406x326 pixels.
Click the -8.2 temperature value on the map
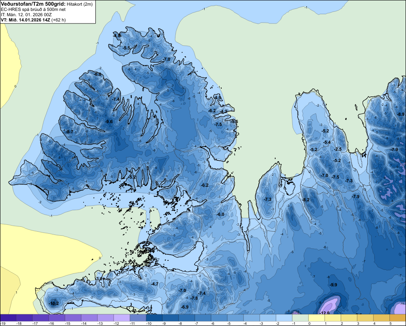(x=306, y=200)
